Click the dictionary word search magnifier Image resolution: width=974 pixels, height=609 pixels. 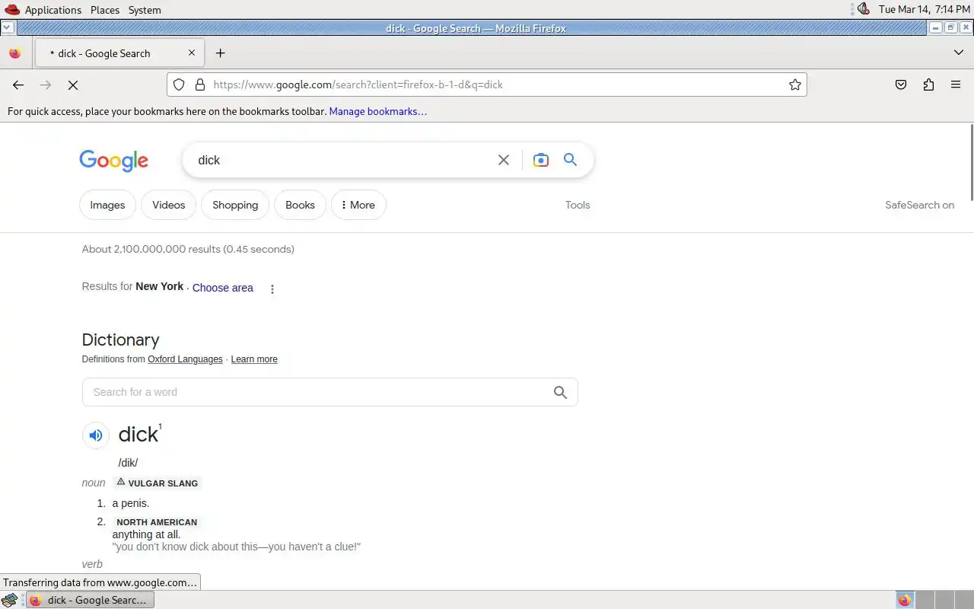click(560, 392)
